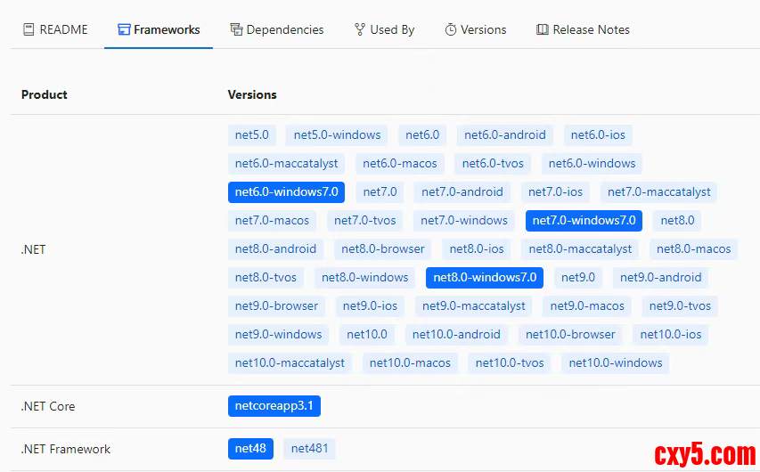Click the net48 framework badge
760x472 pixels.
[x=250, y=449]
